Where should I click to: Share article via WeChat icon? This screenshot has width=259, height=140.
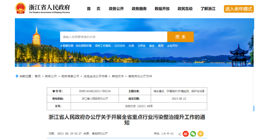click(x=193, y=134)
